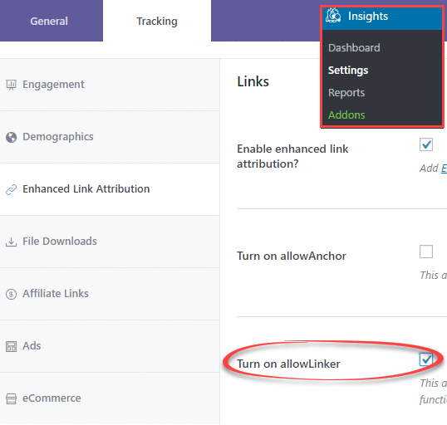The image size is (447, 425).
Task: Open Dashboard in the Insights menu
Action: (354, 47)
